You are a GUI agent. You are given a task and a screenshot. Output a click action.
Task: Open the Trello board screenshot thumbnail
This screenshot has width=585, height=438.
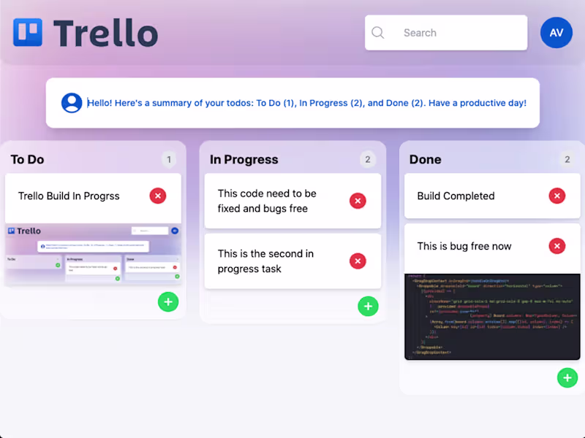point(93,255)
